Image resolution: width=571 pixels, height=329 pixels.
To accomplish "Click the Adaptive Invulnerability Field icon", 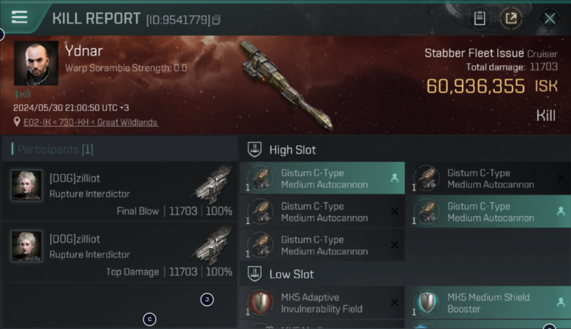I will pos(260,303).
